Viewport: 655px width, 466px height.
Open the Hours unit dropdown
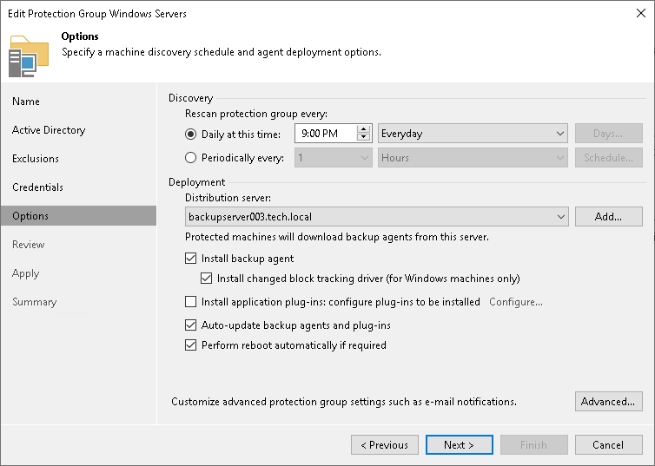473,158
